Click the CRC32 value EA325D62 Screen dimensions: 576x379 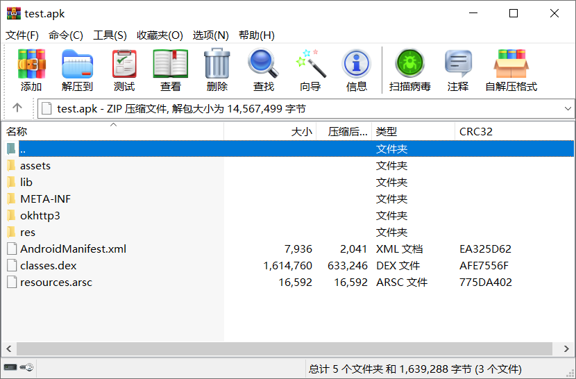click(x=485, y=249)
